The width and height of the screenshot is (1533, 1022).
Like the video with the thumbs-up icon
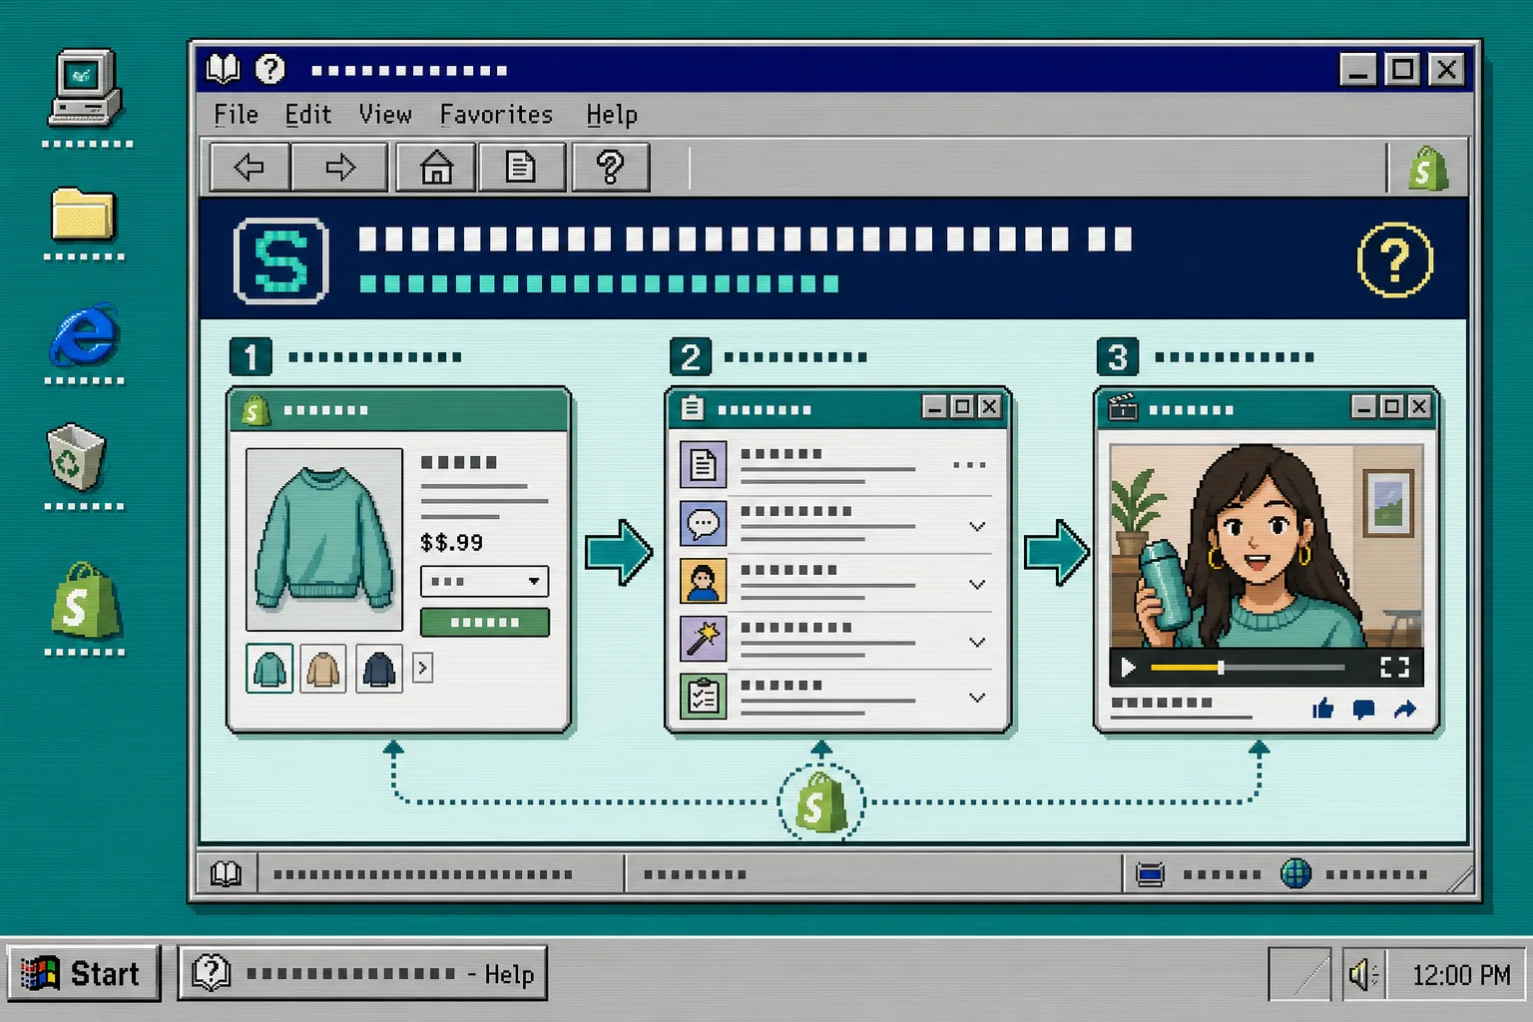[1323, 709]
